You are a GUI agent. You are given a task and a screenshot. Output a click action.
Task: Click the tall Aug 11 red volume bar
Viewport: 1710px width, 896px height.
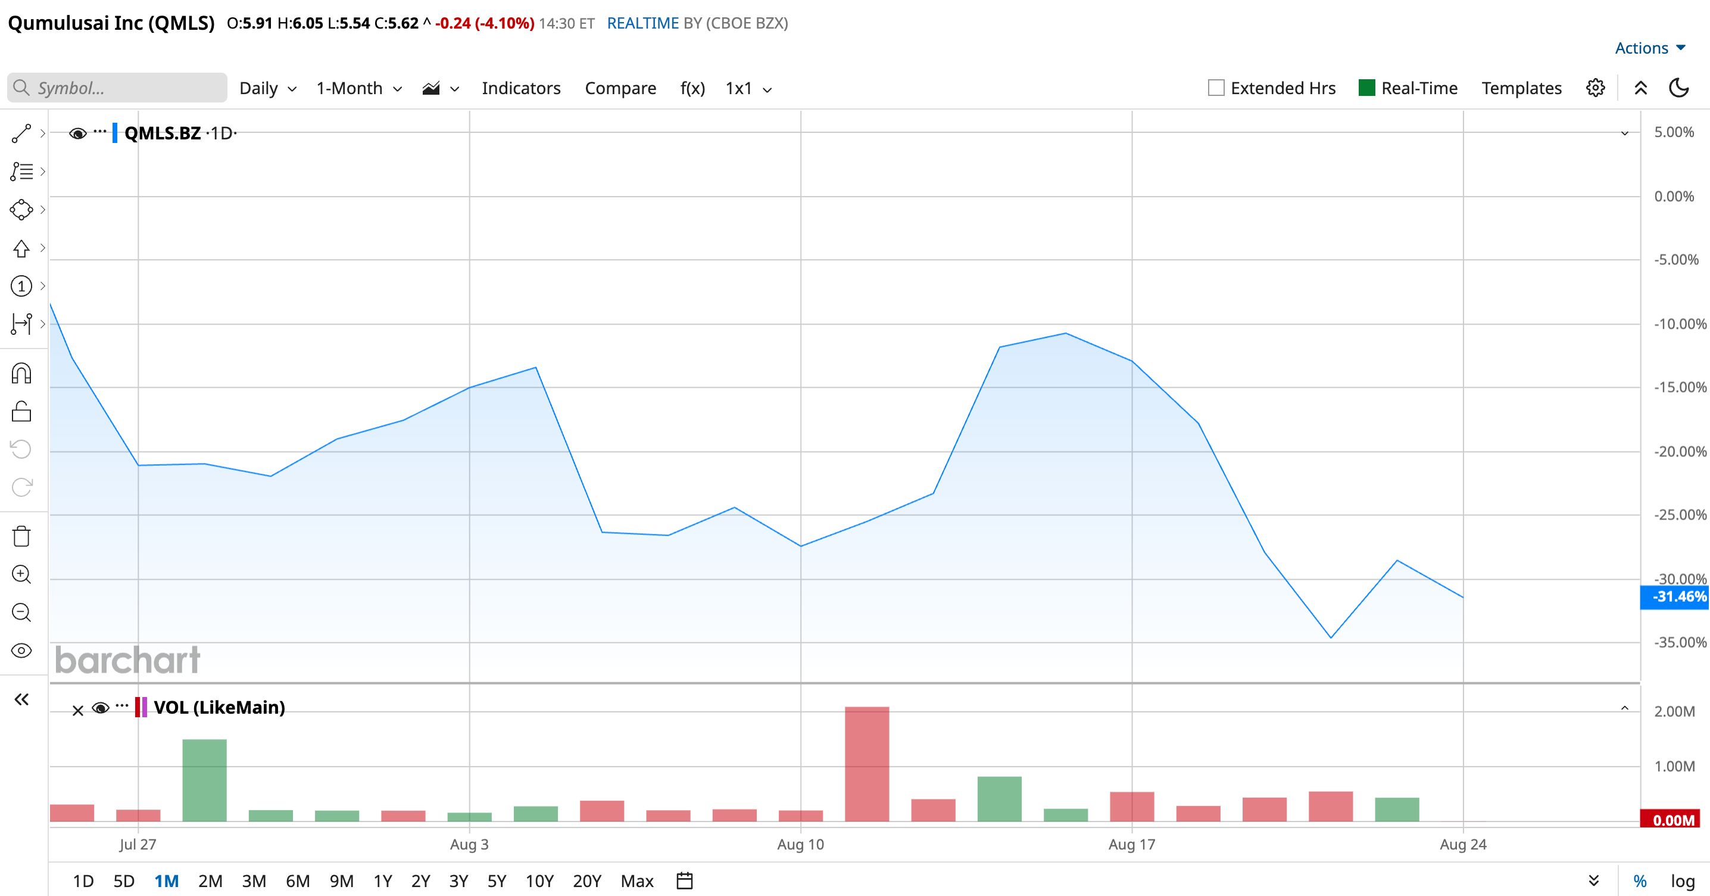[x=867, y=764]
